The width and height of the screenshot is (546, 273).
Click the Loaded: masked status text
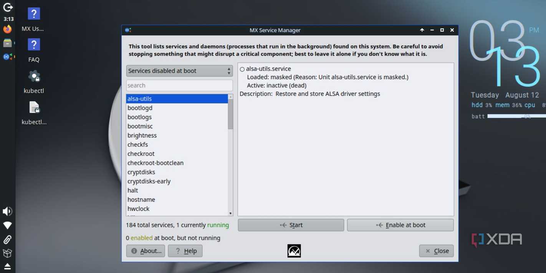(328, 77)
